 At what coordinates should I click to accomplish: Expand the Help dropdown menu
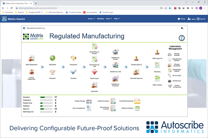116,19
